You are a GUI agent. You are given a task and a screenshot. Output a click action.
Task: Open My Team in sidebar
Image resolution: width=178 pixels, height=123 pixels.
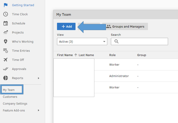(x=9, y=90)
